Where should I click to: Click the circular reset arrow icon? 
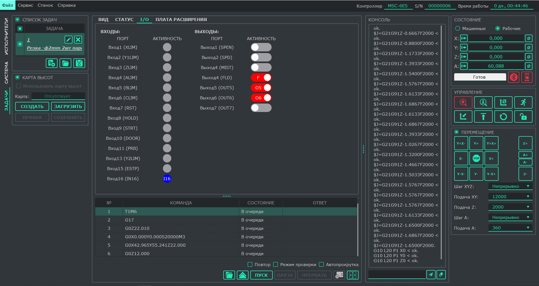tap(503, 116)
